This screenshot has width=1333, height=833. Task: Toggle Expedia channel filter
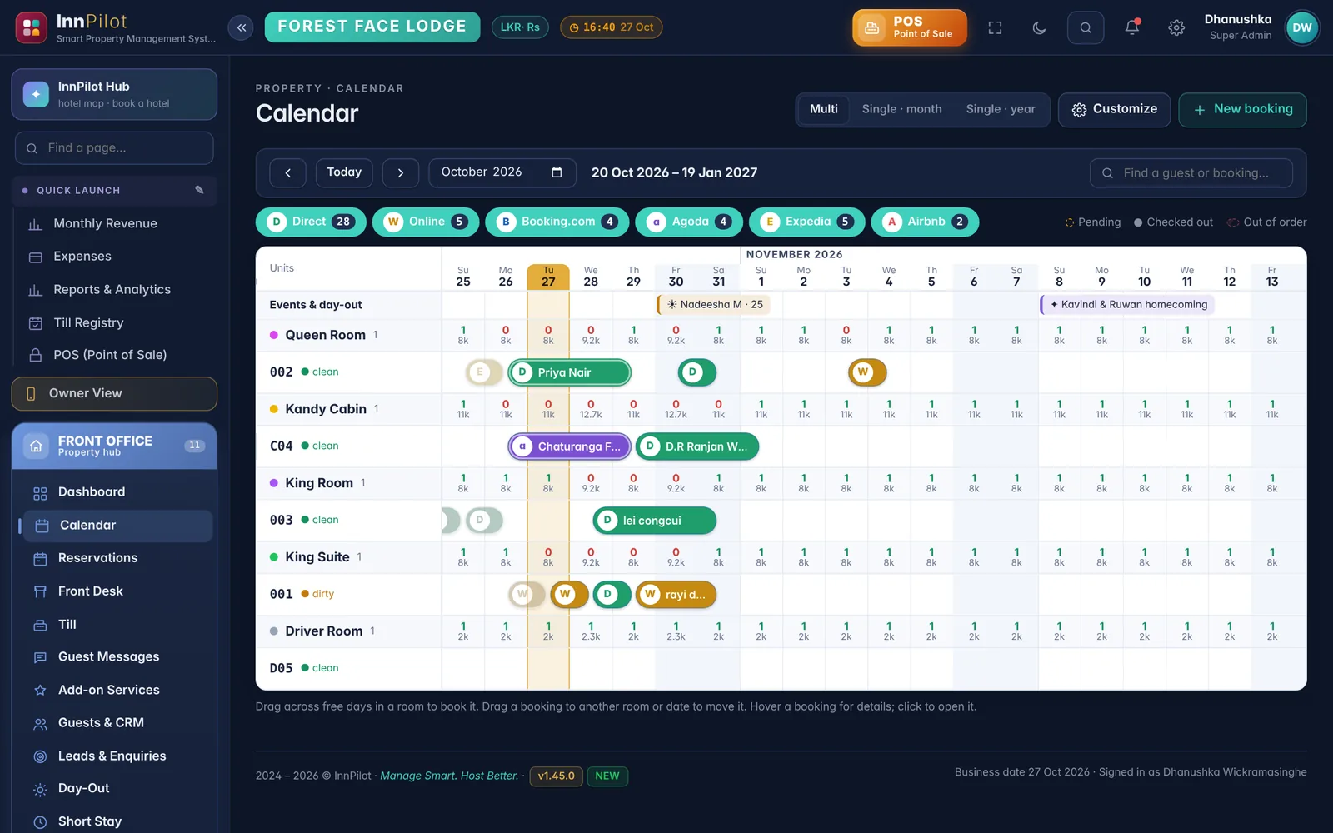click(x=806, y=222)
